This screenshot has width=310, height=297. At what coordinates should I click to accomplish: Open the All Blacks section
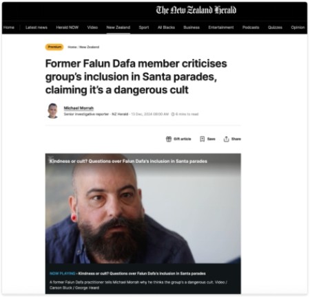point(166,27)
